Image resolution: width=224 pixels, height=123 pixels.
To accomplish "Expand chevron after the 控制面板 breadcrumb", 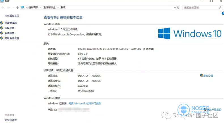I will [x=41, y=7].
